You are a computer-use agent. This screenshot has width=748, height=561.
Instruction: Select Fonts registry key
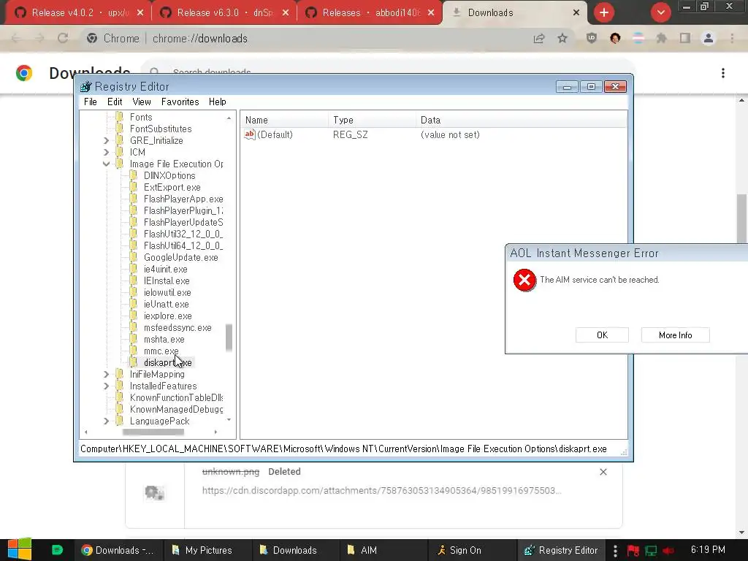point(141,118)
